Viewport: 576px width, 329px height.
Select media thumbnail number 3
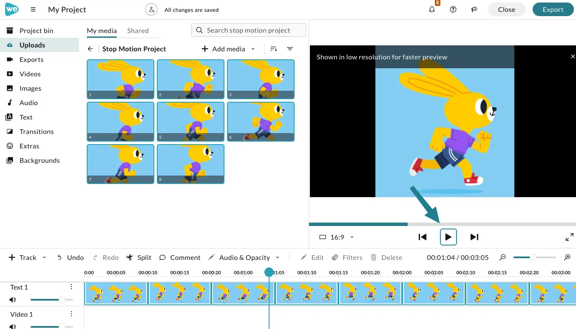click(261, 79)
